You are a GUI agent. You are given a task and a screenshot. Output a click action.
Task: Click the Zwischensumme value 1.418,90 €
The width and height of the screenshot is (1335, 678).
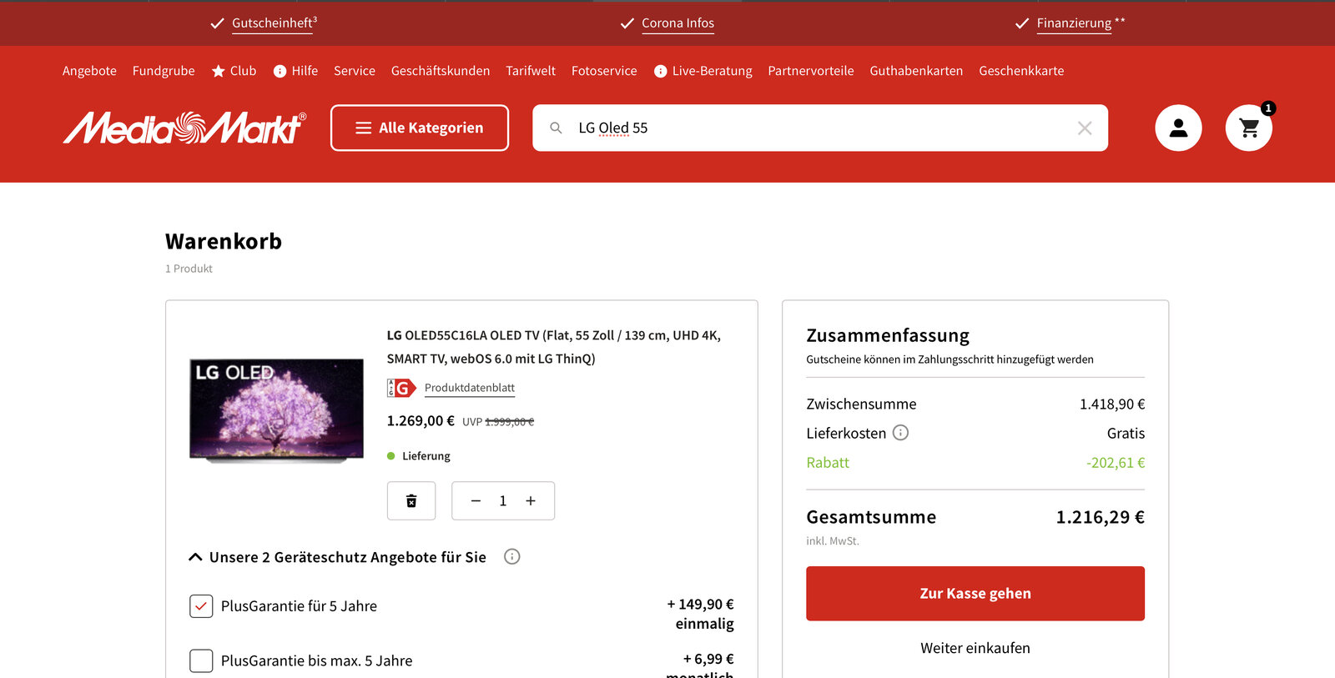click(x=1112, y=404)
